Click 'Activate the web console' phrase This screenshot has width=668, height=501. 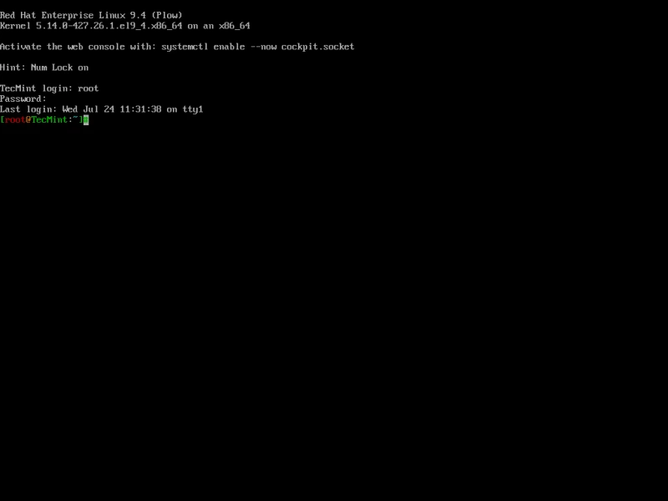tap(62, 47)
